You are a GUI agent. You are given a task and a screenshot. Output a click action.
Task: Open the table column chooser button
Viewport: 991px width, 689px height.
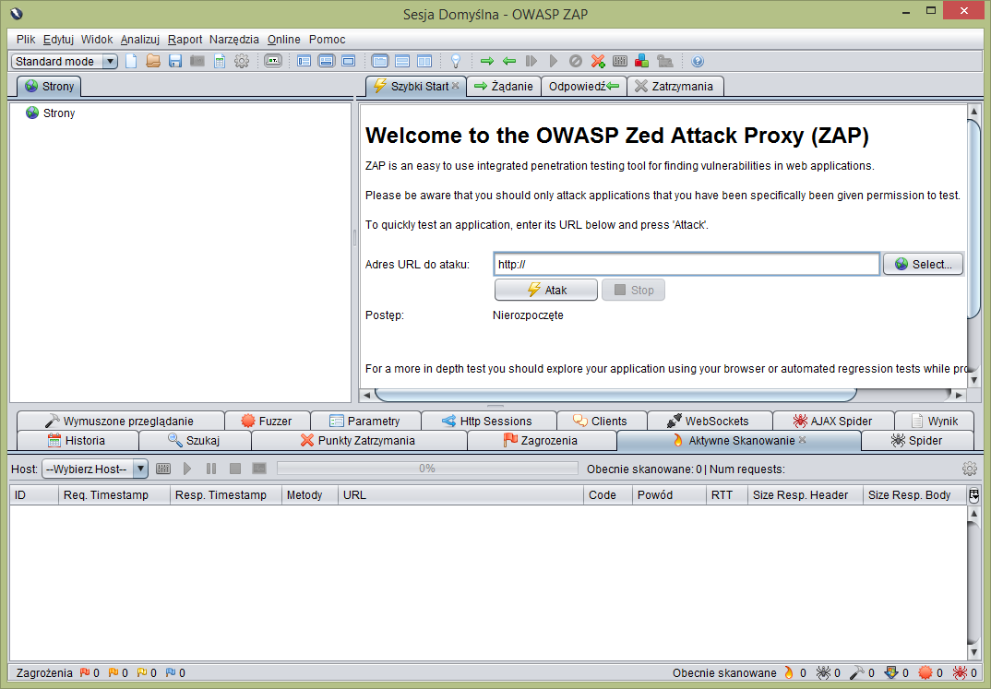(x=973, y=495)
